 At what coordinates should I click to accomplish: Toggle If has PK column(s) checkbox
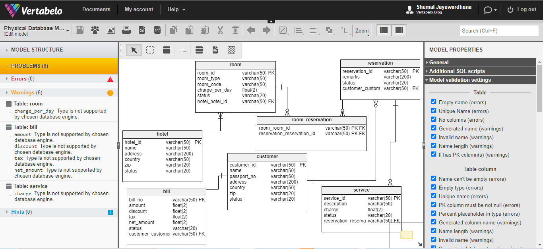pyautogui.click(x=434, y=155)
